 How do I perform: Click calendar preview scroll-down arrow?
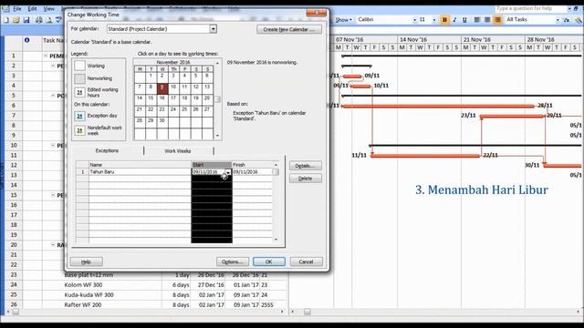tap(217, 136)
